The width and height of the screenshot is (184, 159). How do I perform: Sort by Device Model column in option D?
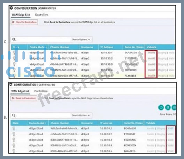(36, 123)
